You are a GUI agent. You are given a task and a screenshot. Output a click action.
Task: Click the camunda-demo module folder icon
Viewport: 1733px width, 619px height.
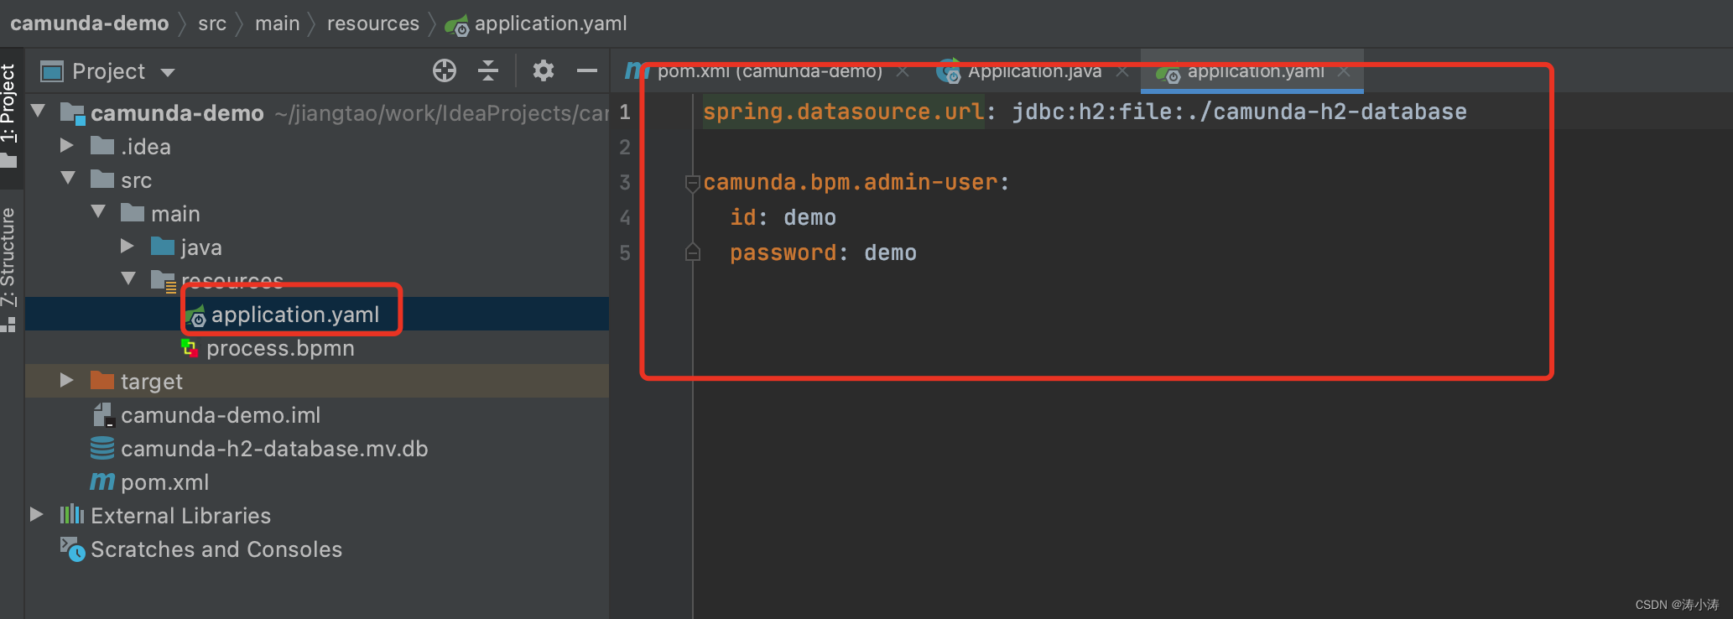73,113
